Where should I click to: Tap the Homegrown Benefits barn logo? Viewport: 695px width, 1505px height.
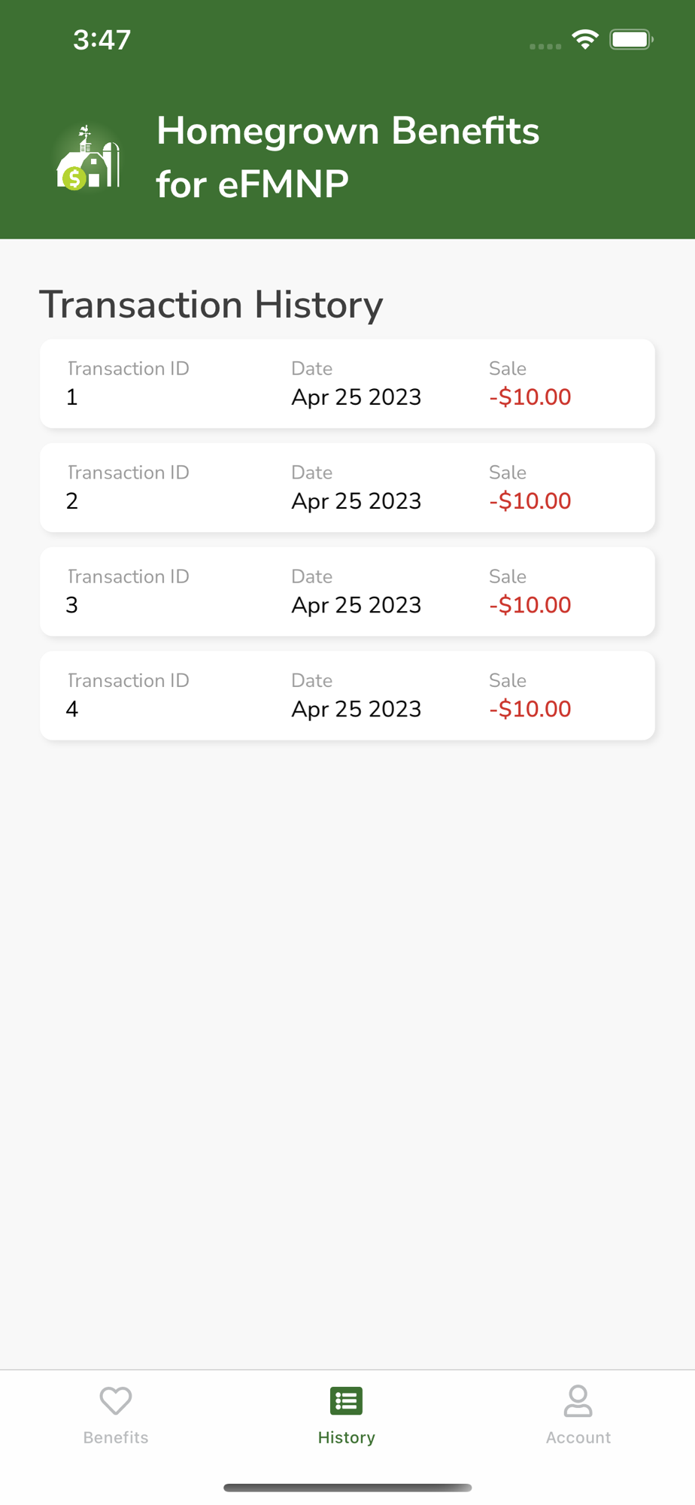[x=88, y=157]
